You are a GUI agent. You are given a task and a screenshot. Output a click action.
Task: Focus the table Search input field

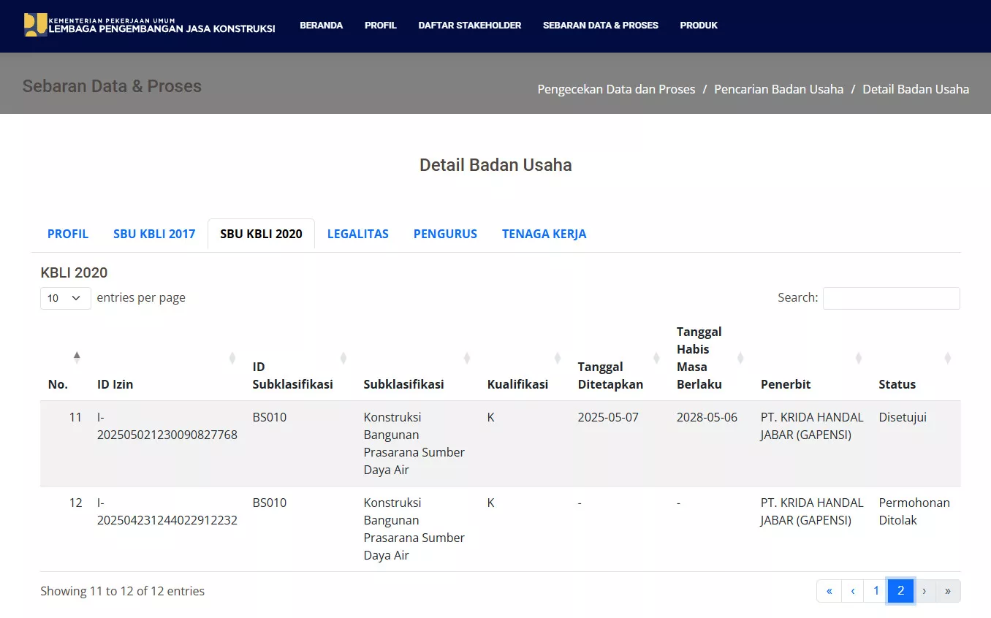click(891, 298)
